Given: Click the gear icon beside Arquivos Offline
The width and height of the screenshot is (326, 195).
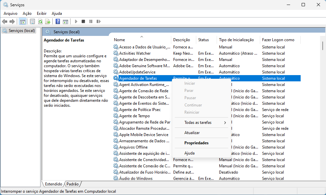Looking at the screenshot, I should 116,147.
